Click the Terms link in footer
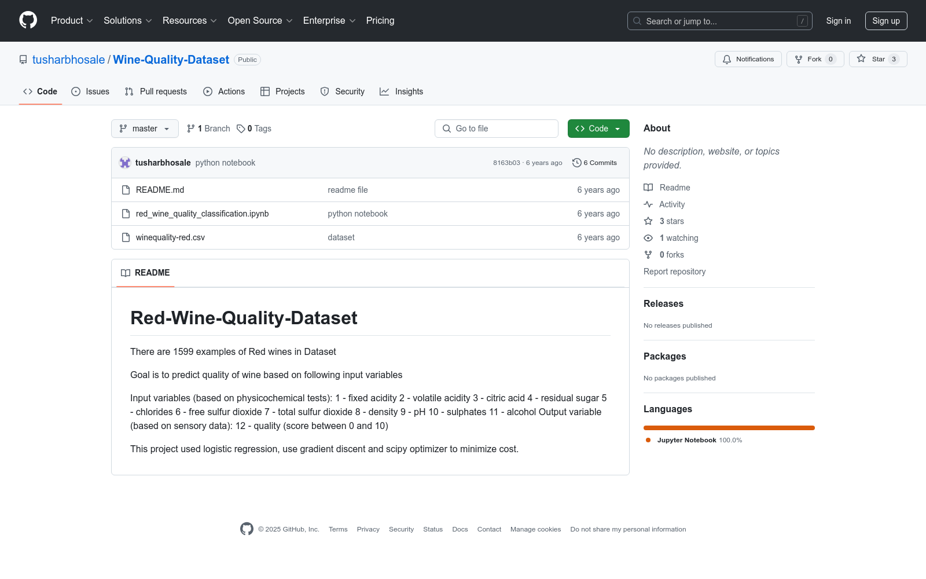 [338, 529]
